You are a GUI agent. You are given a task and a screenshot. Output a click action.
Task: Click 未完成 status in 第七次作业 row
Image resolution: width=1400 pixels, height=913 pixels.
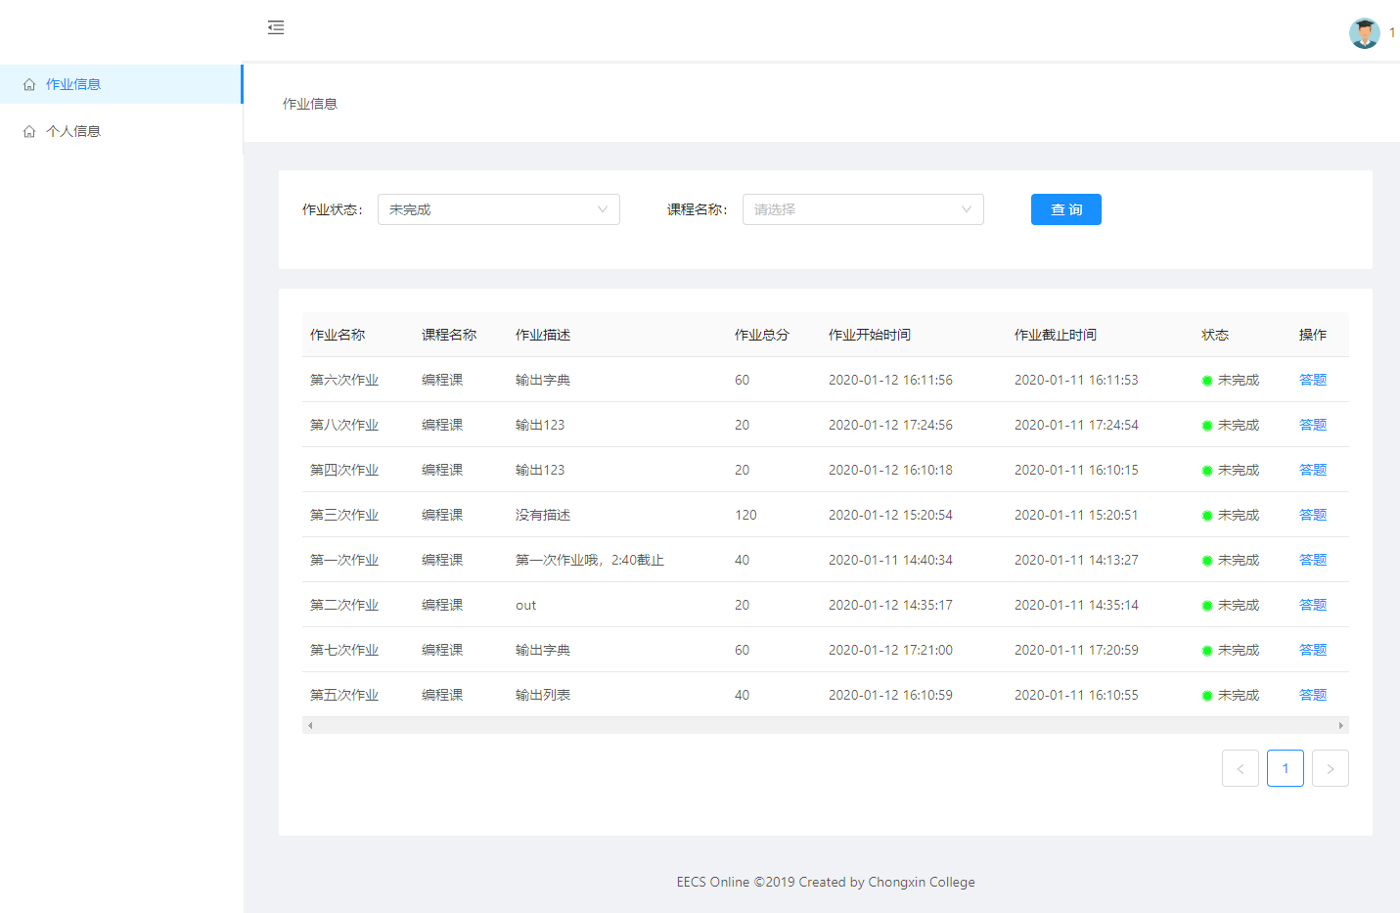tap(1239, 650)
